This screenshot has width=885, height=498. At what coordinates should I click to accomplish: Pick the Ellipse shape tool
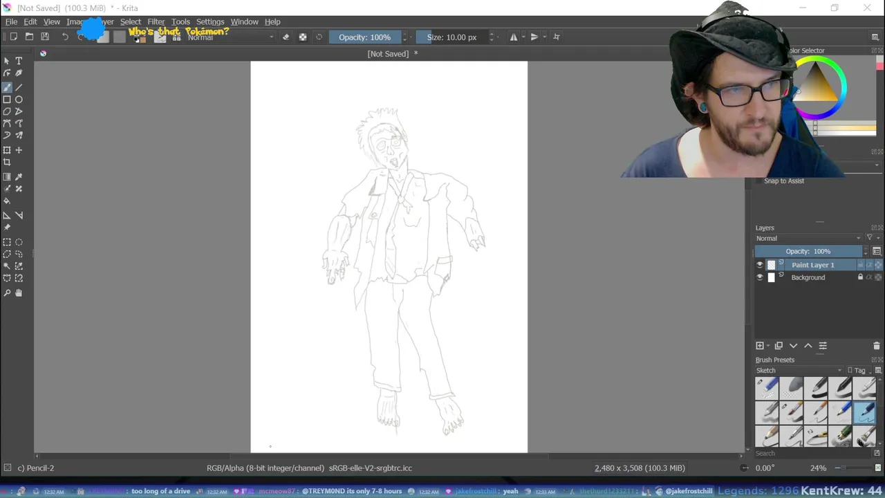[19, 100]
